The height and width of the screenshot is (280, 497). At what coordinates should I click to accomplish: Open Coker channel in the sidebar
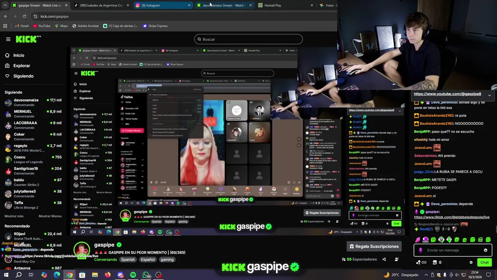pyautogui.click(x=33, y=137)
